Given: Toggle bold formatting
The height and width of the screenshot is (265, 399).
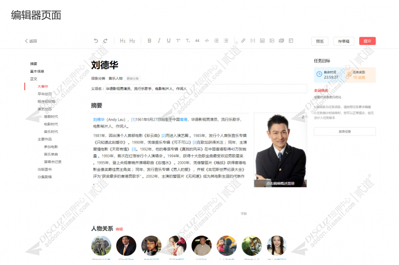Looking at the screenshot, I should (149, 41).
